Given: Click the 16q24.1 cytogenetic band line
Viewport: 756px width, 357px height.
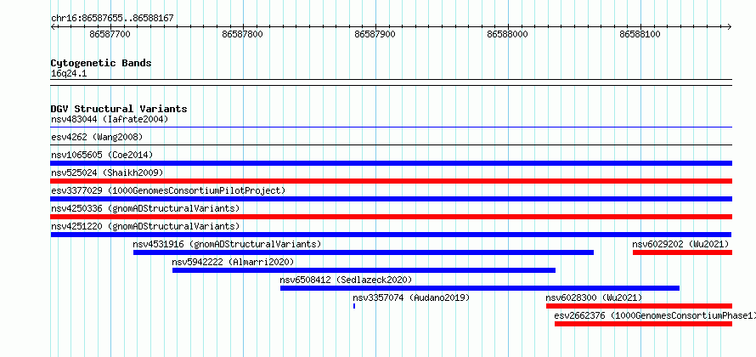Looking at the screenshot, I should [391, 82].
